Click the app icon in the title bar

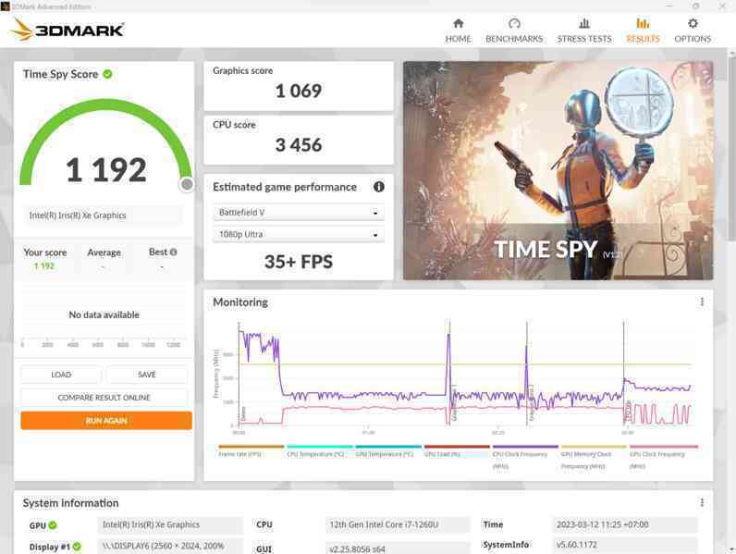click(x=6, y=6)
